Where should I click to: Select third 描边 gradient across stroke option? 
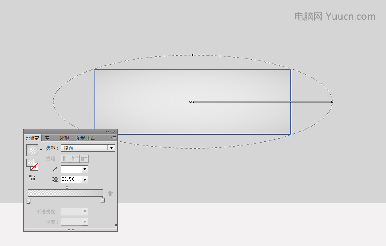point(84,159)
